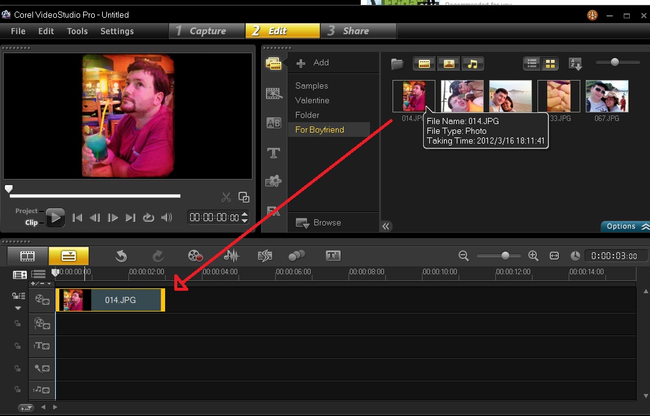The height and width of the screenshot is (416, 650).
Task: Click Add to create a new library folder
Action: [x=313, y=62]
